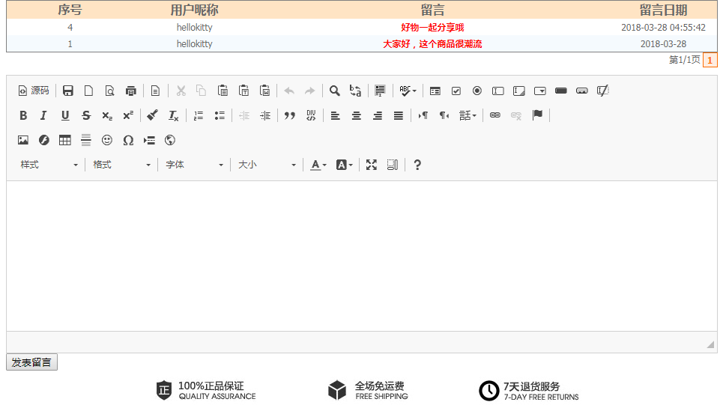The height and width of the screenshot is (405, 726).
Task: Insert an image button
Action: click(x=582, y=91)
